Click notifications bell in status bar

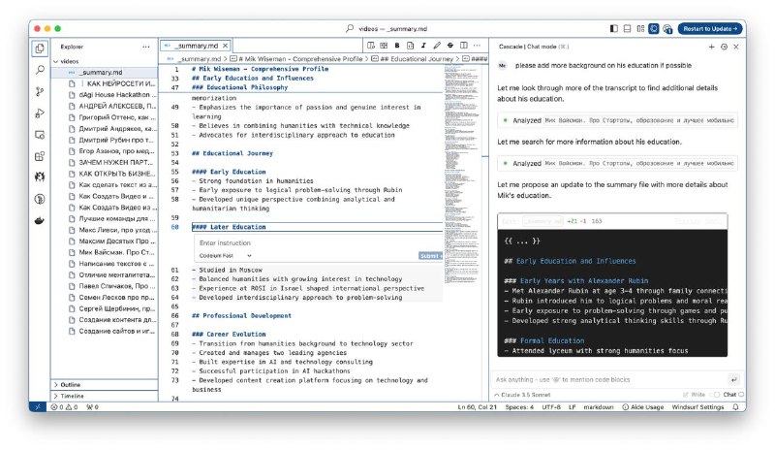click(736, 407)
